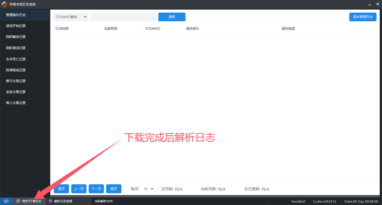The width and height of the screenshot is (382, 205).
Task: Jump to last page with 尾页
Action: [114, 189]
